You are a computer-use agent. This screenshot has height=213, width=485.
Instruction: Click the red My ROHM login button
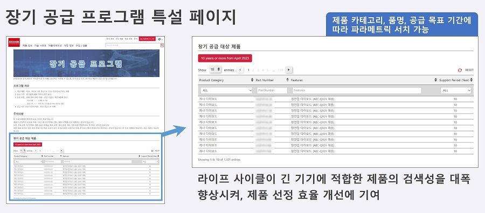147,39
